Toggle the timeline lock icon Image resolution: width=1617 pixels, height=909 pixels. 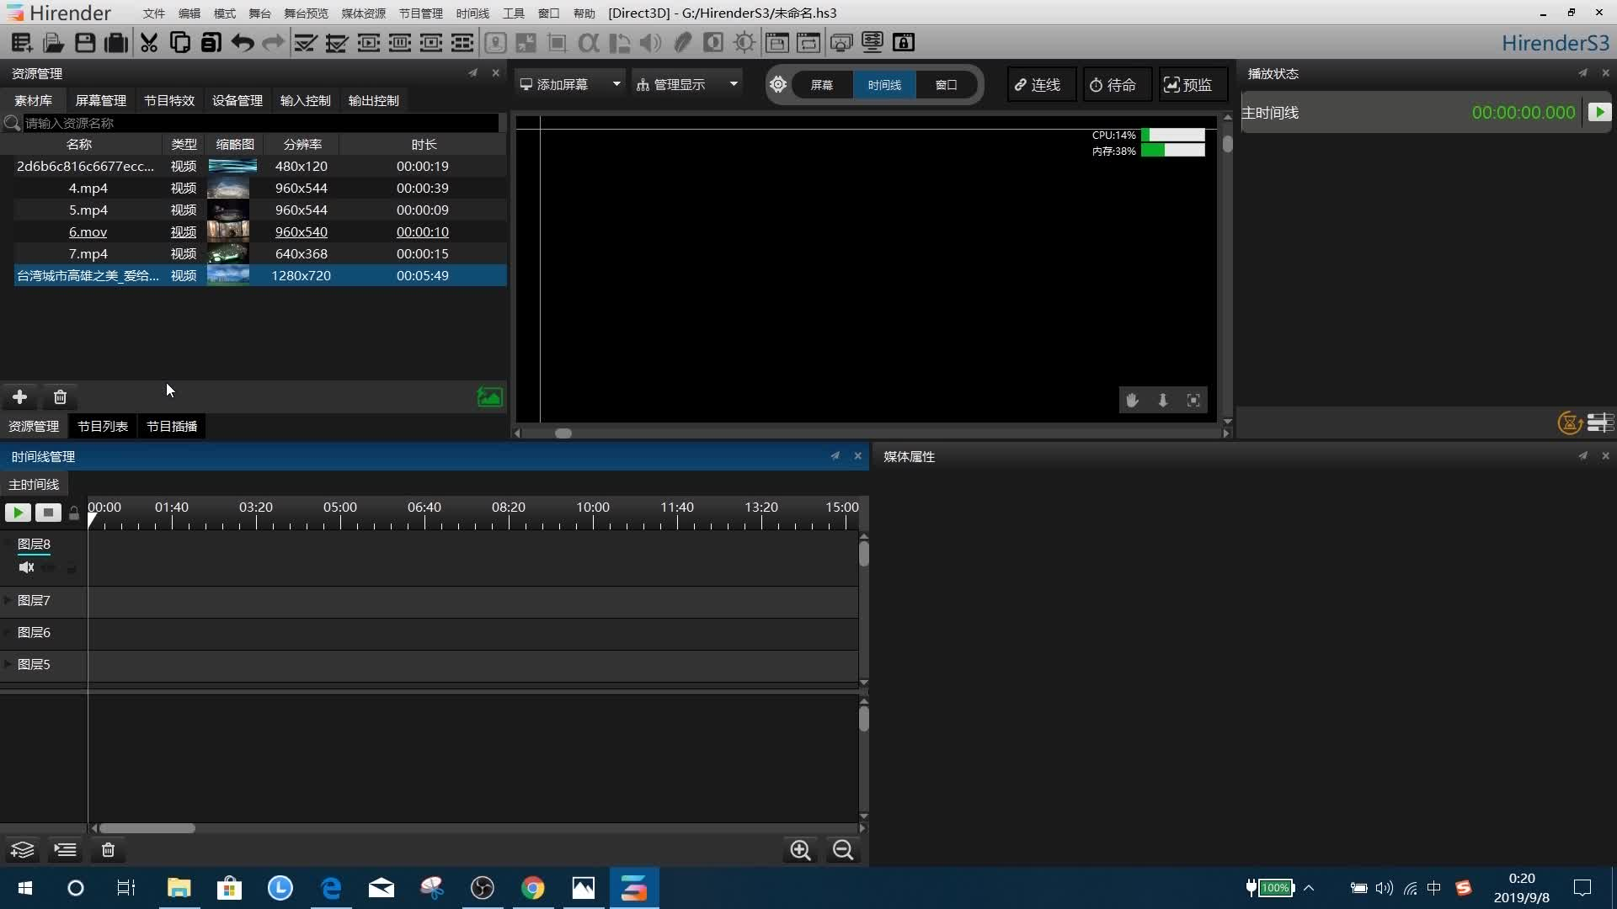point(74,513)
